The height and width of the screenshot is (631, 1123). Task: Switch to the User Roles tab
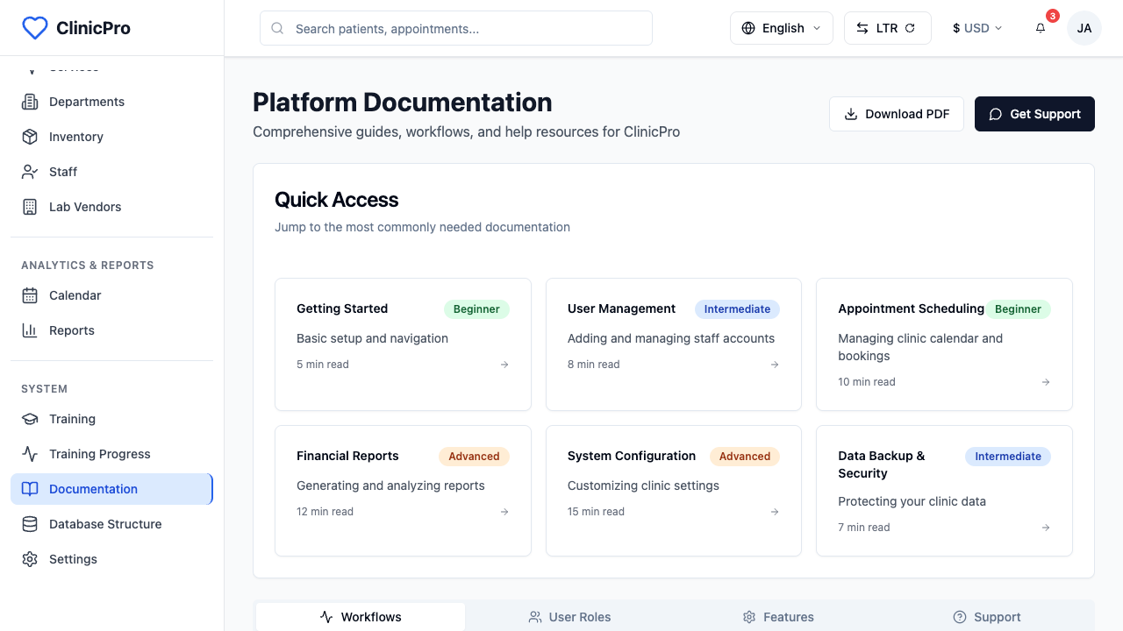pos(569,617)
